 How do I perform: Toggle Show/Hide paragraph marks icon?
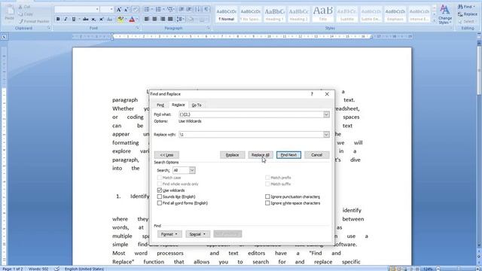pos(206,10)
